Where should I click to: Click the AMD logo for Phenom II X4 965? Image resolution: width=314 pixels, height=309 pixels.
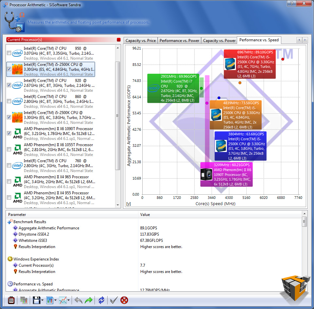[18, 182]
